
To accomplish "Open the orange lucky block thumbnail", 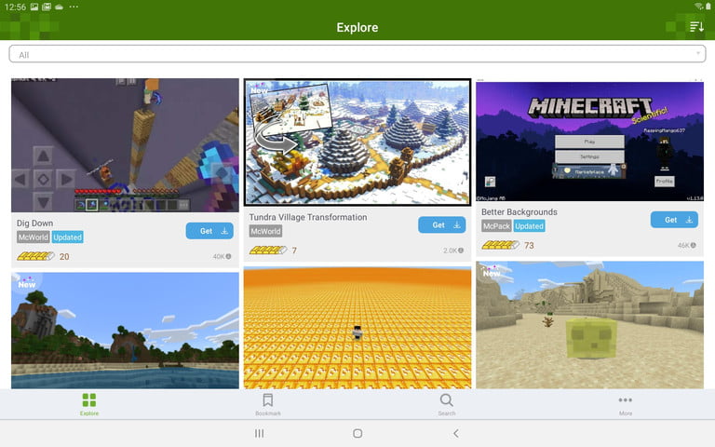I will coord(357,328).
